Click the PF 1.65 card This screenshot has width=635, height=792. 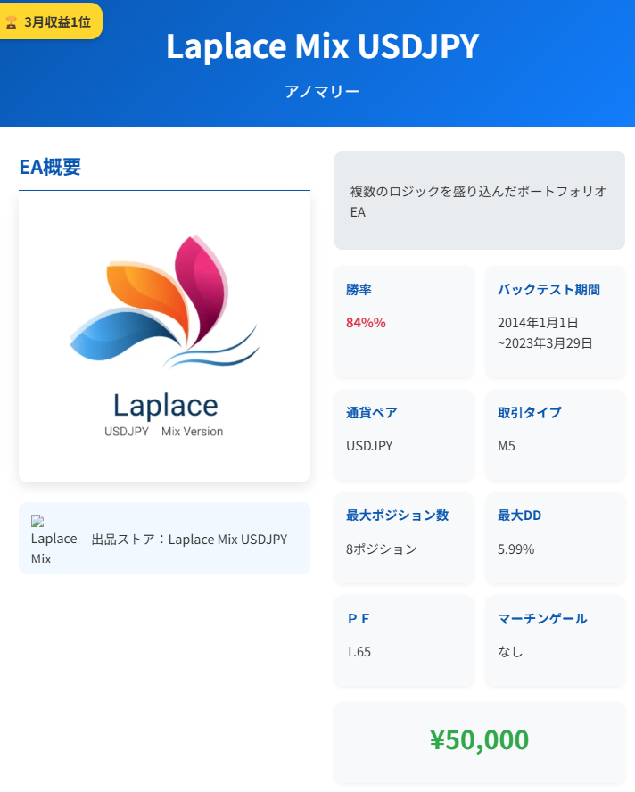(404, 641)
